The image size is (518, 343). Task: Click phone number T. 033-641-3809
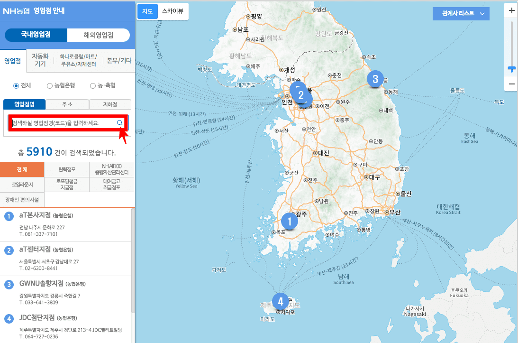[39, 302]
